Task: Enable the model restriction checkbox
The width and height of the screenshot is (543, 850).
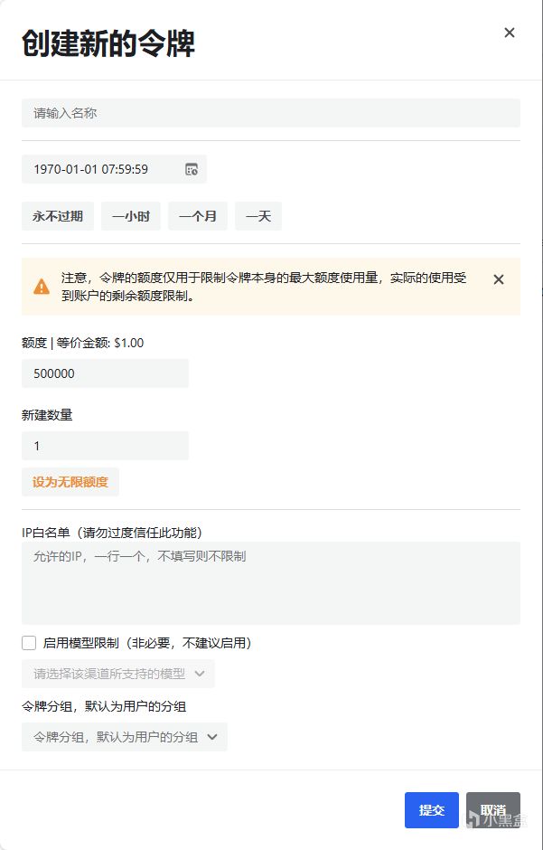Action: [x=29, y=643]
